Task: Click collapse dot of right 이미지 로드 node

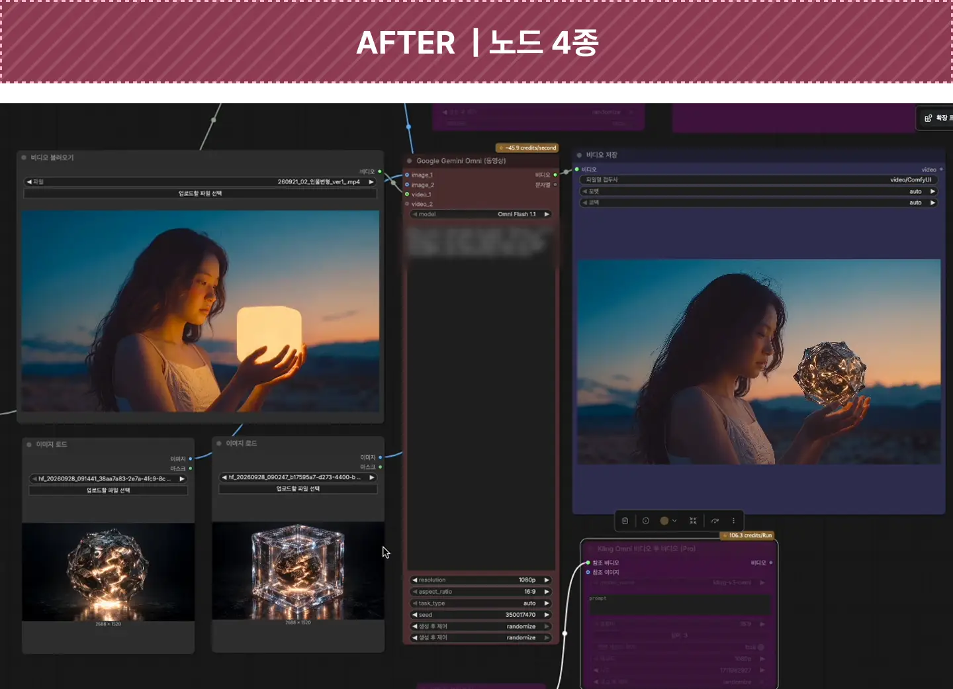Action: coord(219,443)
